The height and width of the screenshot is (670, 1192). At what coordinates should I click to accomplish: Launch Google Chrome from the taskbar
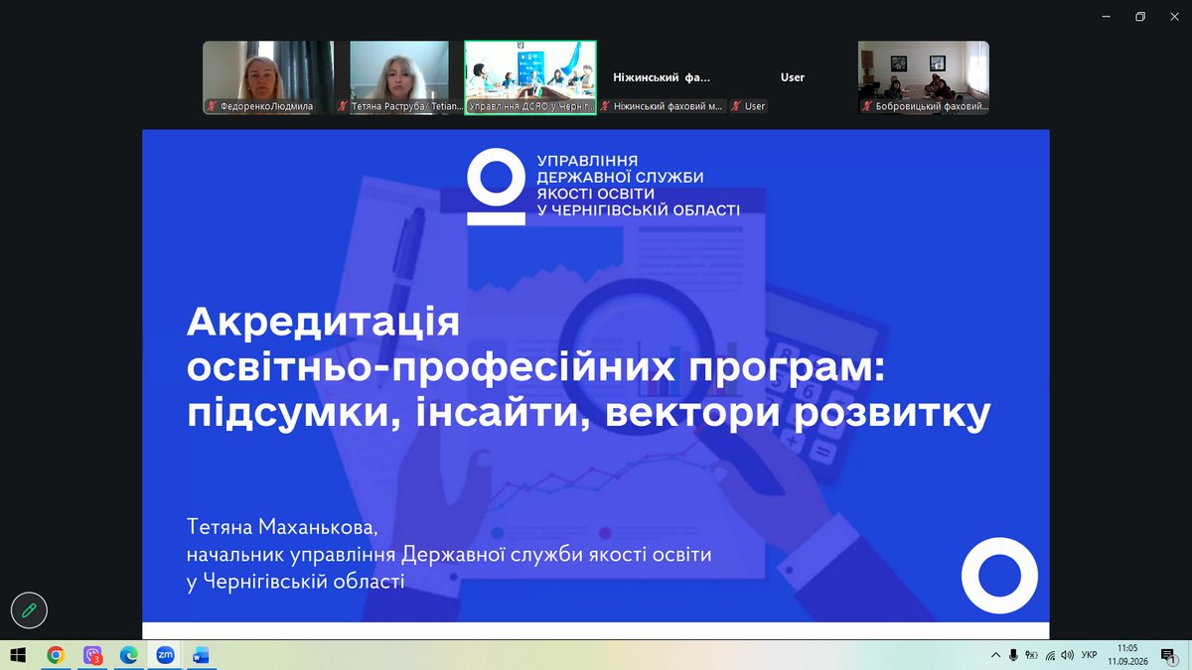56,655
